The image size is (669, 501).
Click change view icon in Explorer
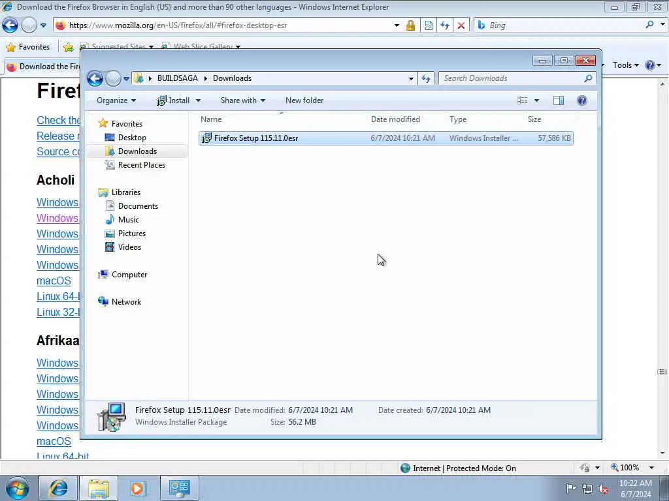tap(522, 100)
